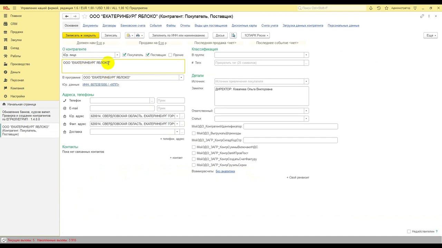The height and width of the screenshot is (248, 442).
Task: Expand the Ответственный dropdown
Action: pos(306,111)
